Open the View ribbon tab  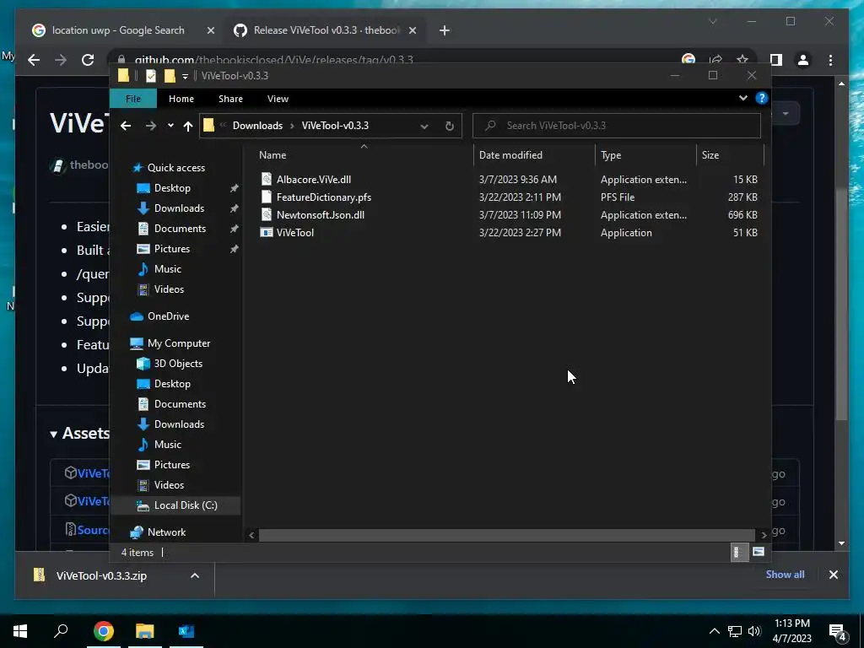pyautogui.click(x=278, y=99)
